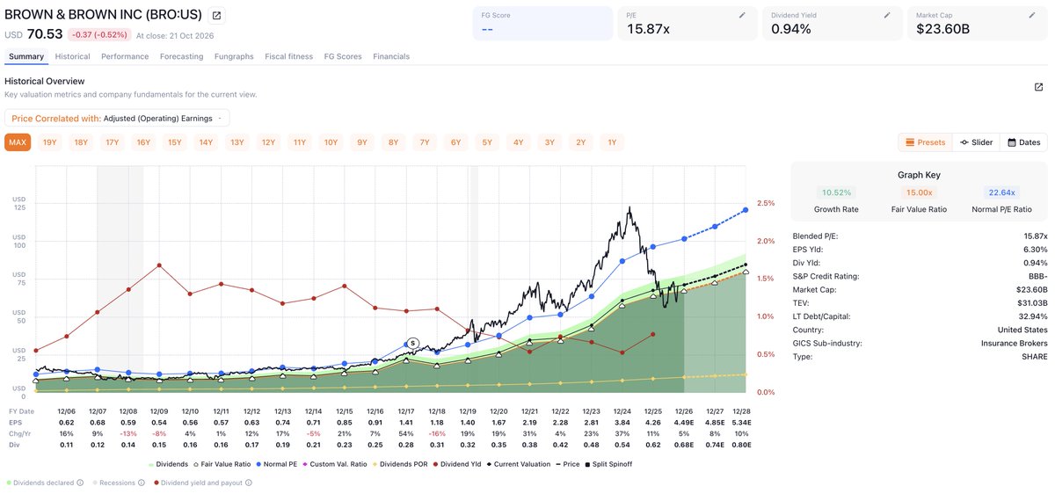Open the Price Correlated with dropdown
The image size is (1055, 501).
(x=117, y=118)
